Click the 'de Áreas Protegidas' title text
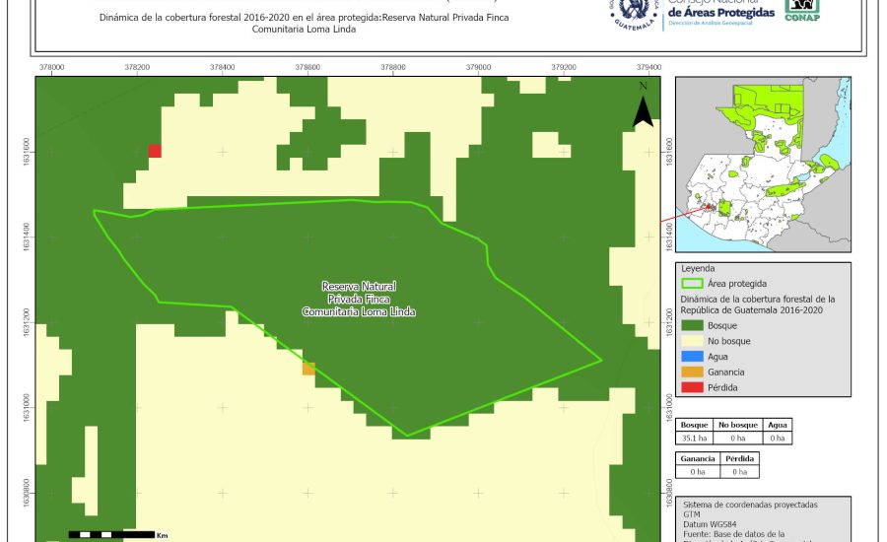The width and height of the screenshot is (887, 542). click(720, 11)
